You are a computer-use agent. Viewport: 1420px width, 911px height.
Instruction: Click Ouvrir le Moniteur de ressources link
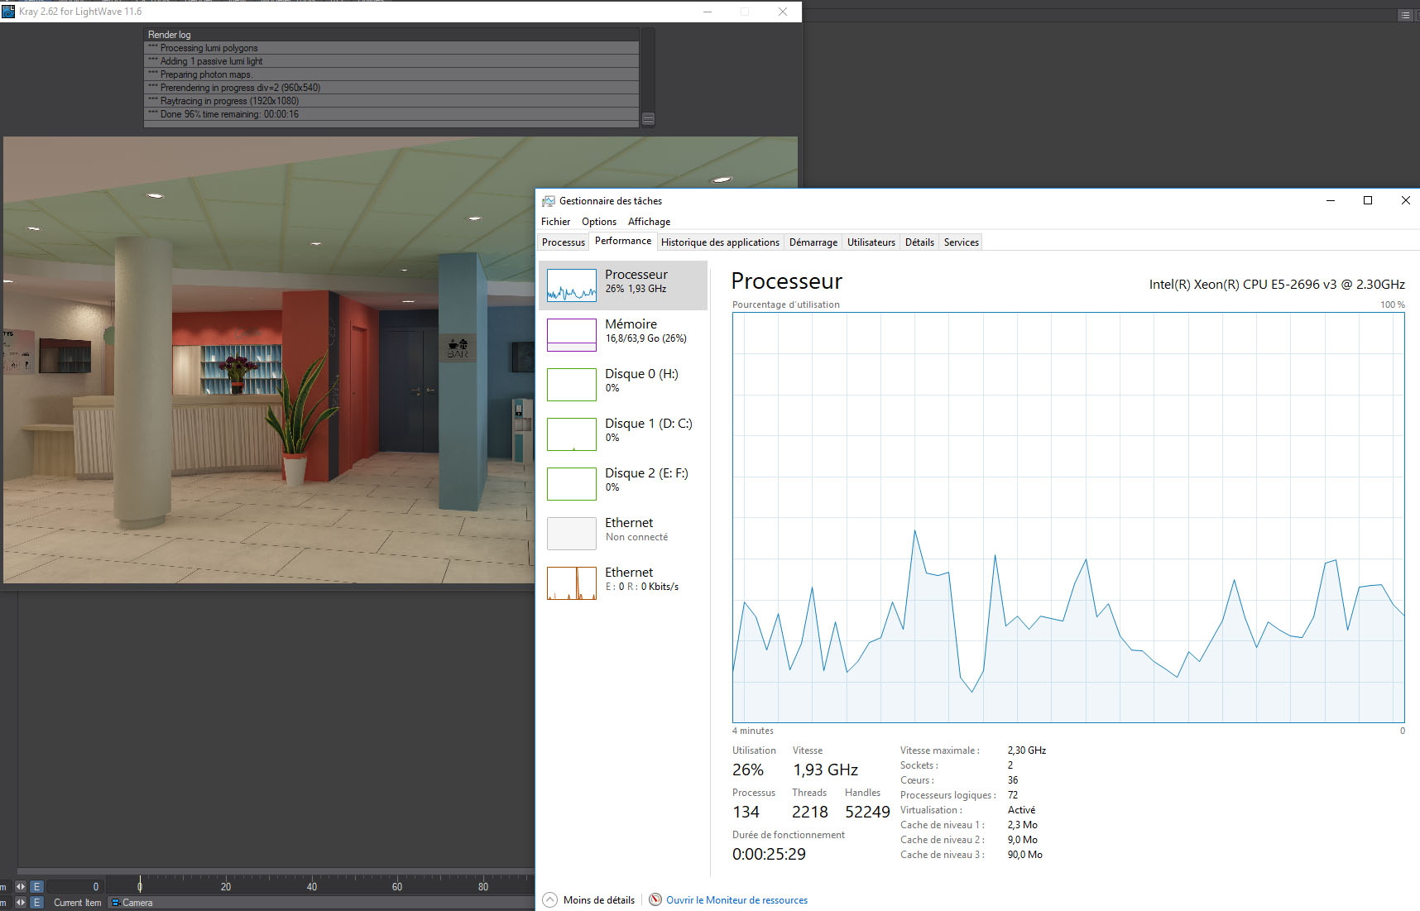pos(736,900)
